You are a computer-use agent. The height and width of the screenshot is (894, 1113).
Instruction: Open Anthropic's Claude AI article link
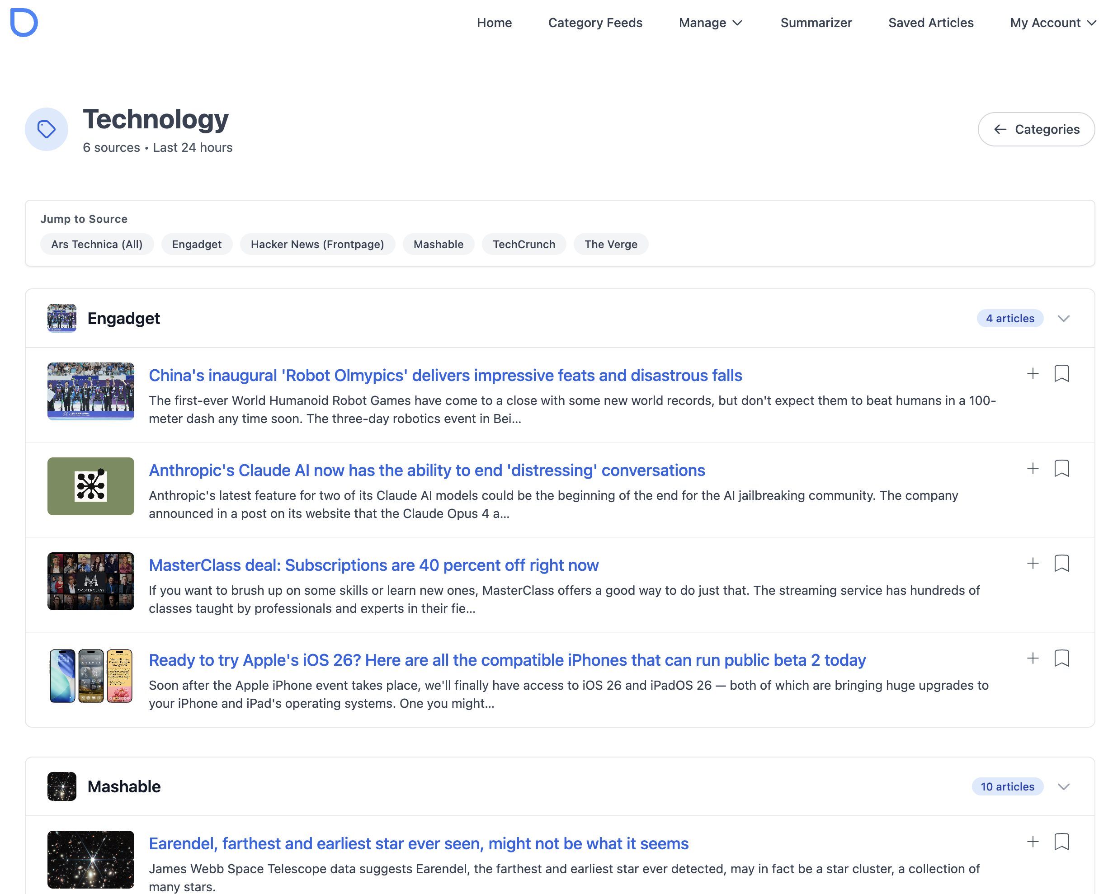pos(426,470)
